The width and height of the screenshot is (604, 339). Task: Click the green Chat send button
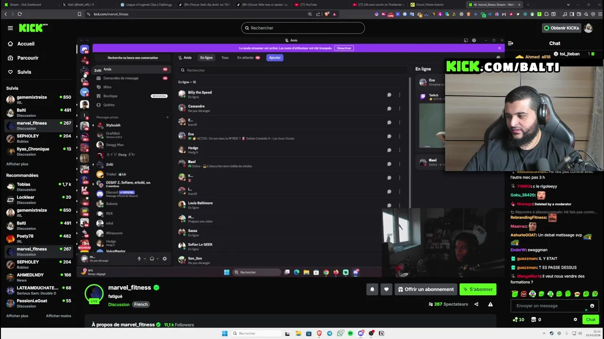click(x=590, y=320)
